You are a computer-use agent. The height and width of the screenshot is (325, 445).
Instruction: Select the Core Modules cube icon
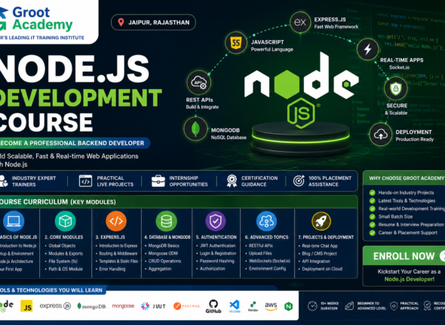click(x=66, y=221)
